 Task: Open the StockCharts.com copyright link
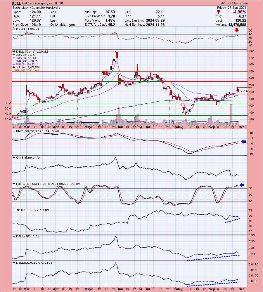pyautogui.click(x=234, y=3)
